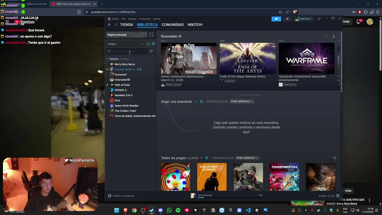Image resolution: width=382 pixels, height=215 pixels.
Task: Open WhatsApp from the taskbar
Action: coord(169,210)
